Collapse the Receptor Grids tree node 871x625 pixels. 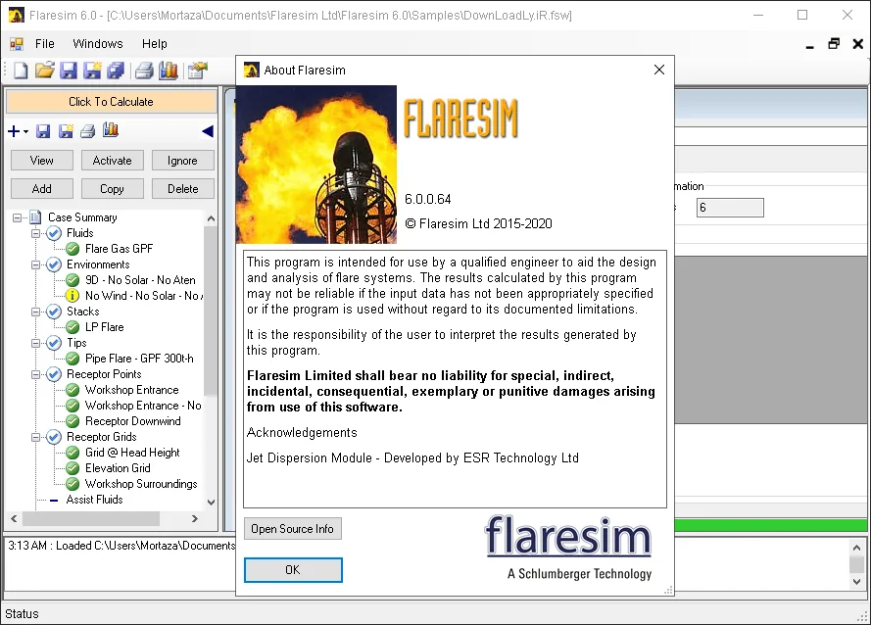point(35,437)
